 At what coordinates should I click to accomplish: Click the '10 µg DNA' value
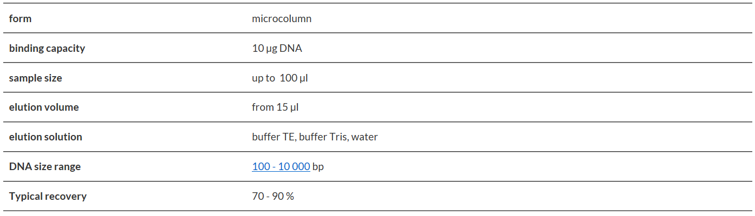277,49
